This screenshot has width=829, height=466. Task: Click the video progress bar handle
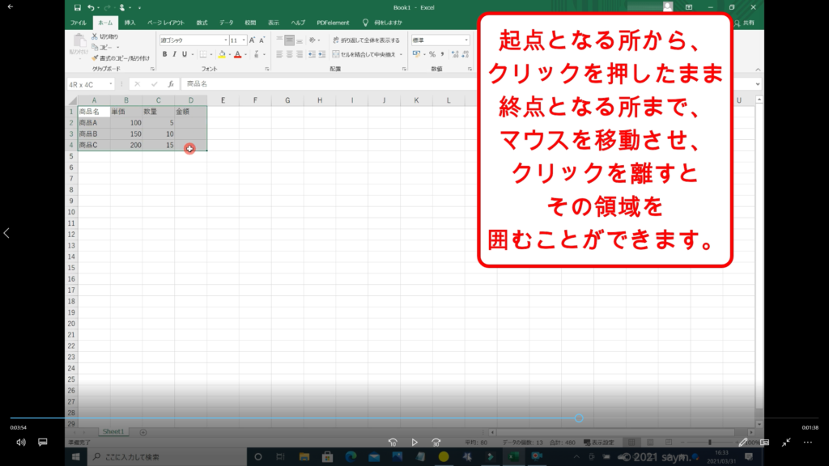coord(578,418)
